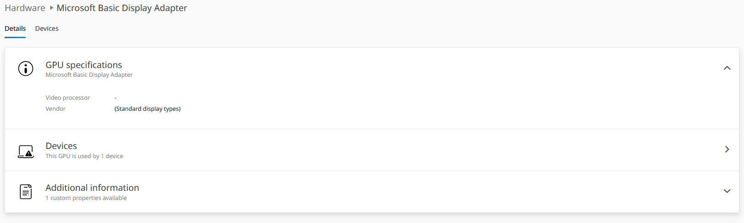
Task: Click Microsoft Basic Display Adapter subtitle
Action: click(x=89, y=75)
